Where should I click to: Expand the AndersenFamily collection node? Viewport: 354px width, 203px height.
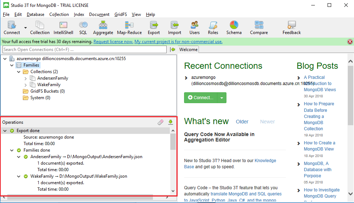tap(25, 78)
